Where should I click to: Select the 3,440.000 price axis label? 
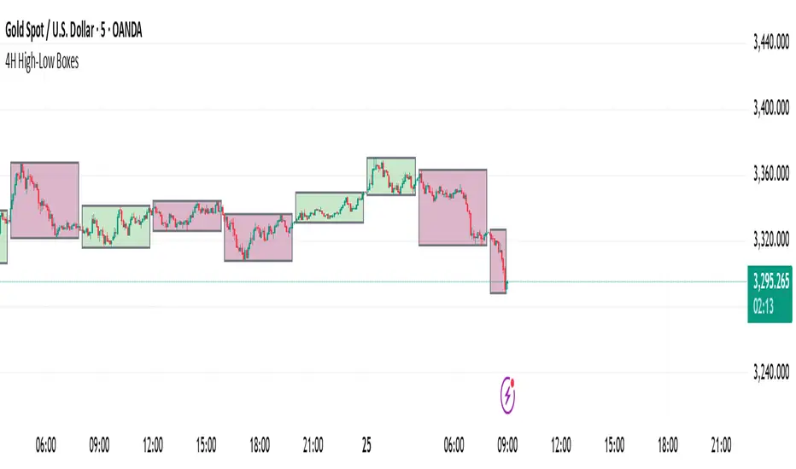(770, 43)
